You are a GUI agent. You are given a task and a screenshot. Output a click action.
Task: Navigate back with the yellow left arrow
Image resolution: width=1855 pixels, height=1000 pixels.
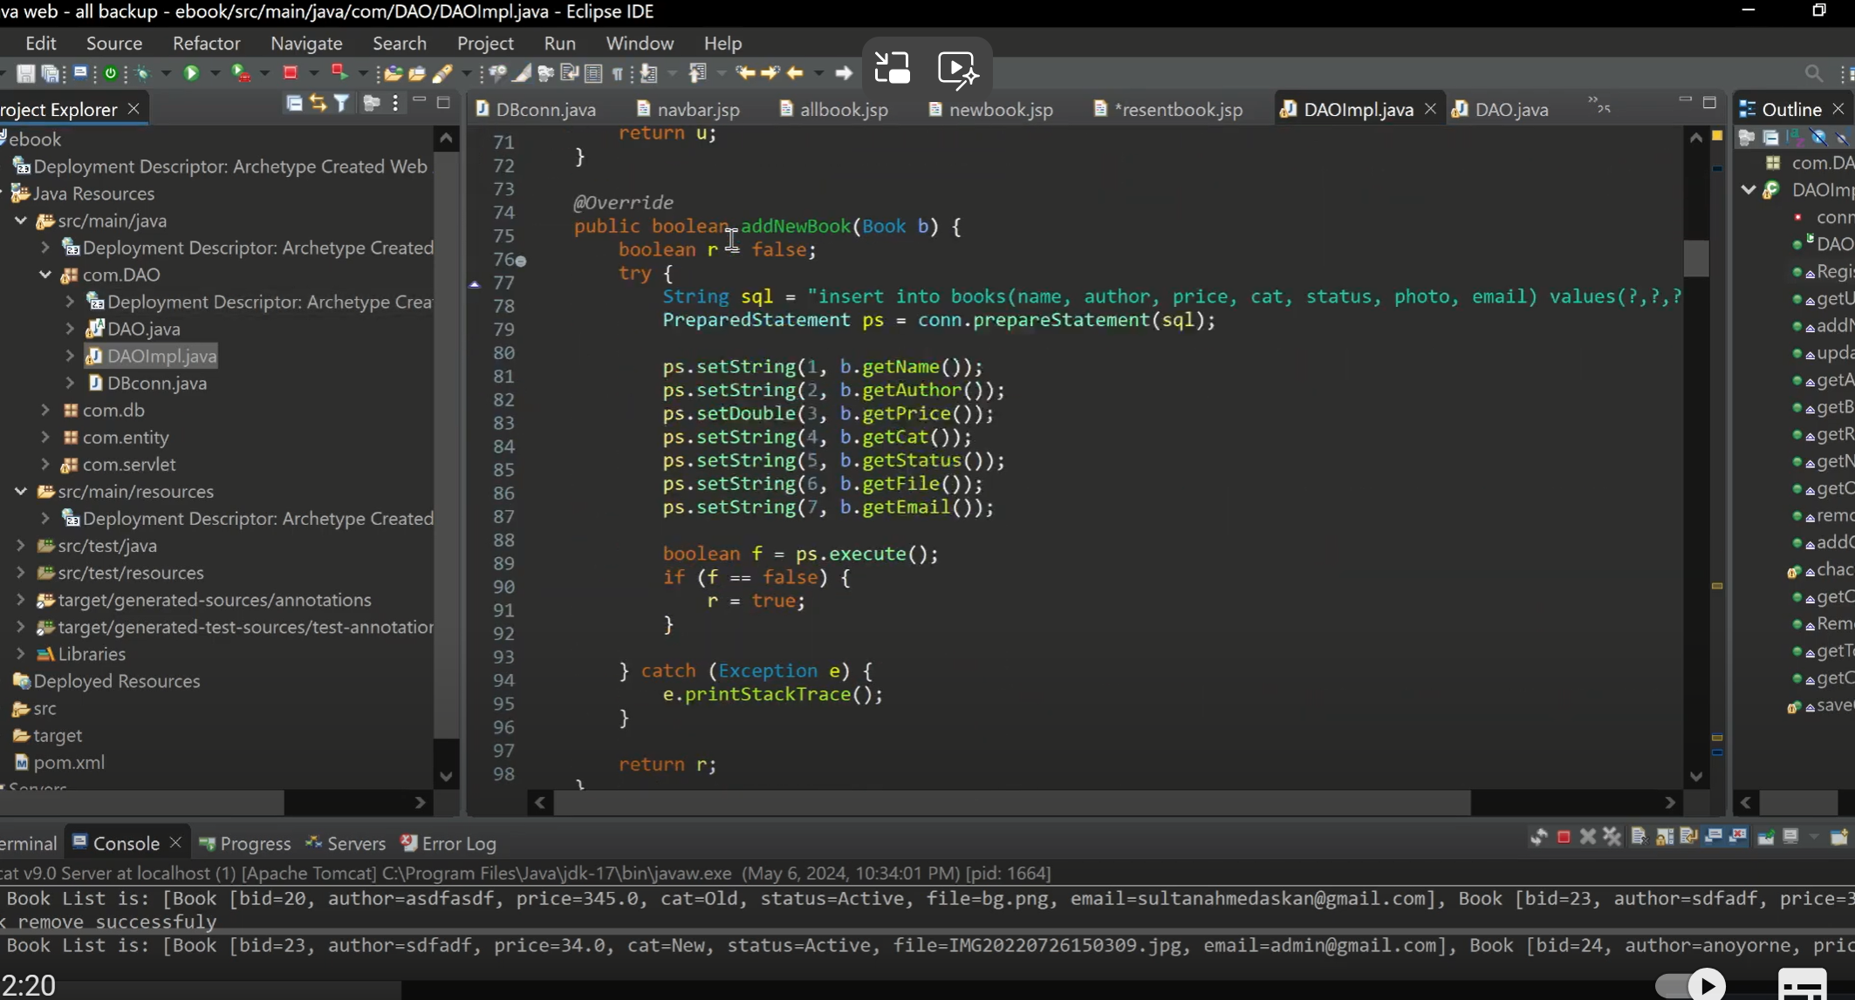click(795, 73)
